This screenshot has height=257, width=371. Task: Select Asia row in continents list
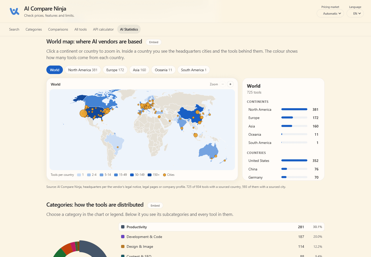tap(283, 126)
